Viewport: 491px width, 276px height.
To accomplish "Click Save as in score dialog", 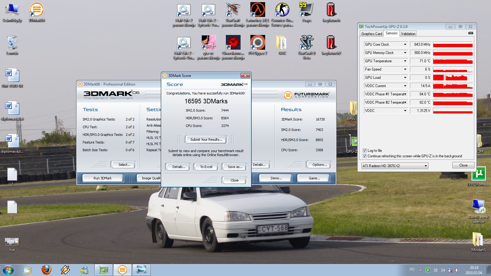I will 235,167.
